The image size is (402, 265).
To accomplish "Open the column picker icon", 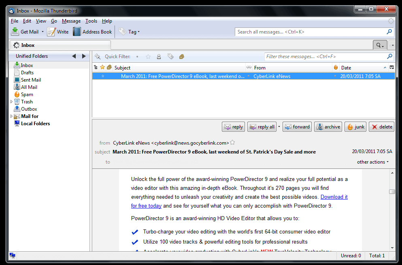I will [x=392, y=67].
